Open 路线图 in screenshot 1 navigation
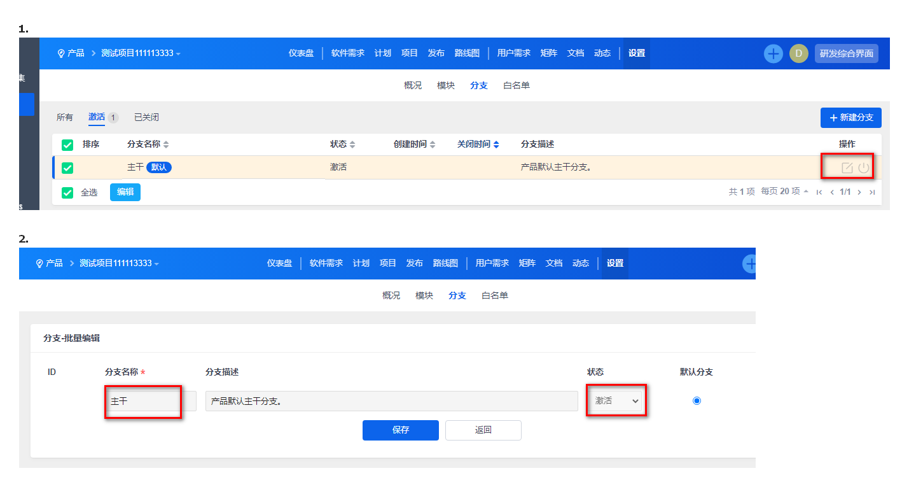 pos(467,53)
